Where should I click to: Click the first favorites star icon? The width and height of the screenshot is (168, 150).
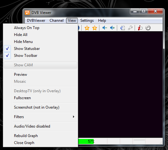click(87, 28)
